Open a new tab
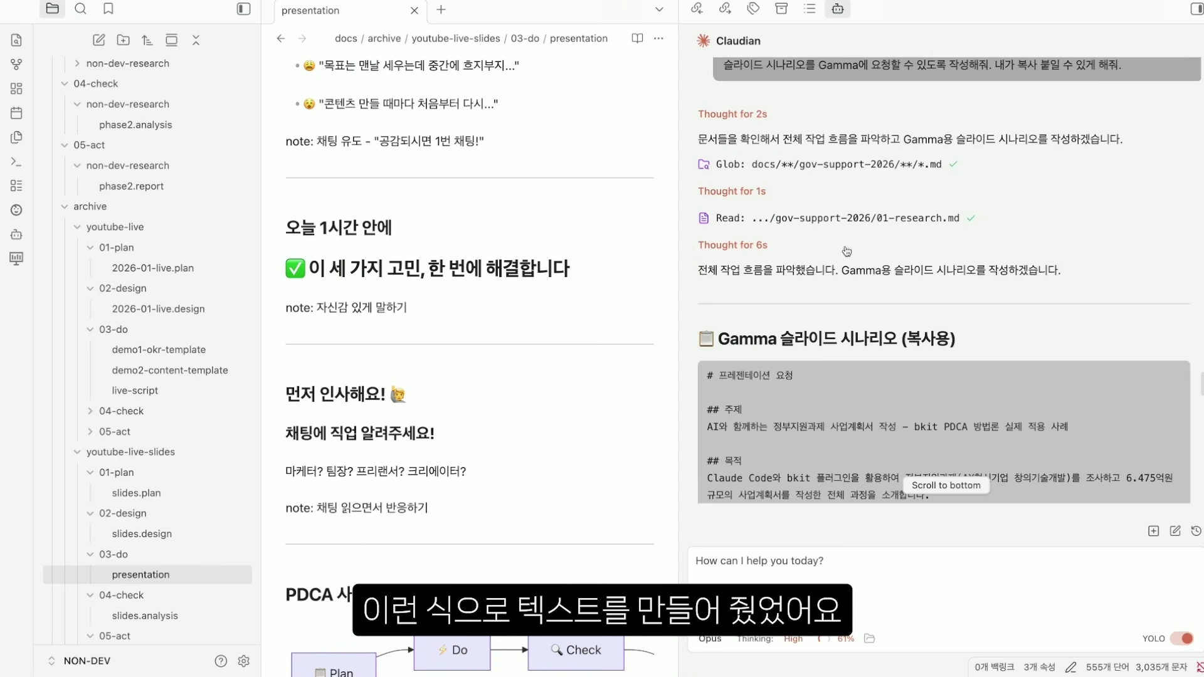Image resolution: width=1204 pixels, height=677 pixels. [x=441, y=9]
